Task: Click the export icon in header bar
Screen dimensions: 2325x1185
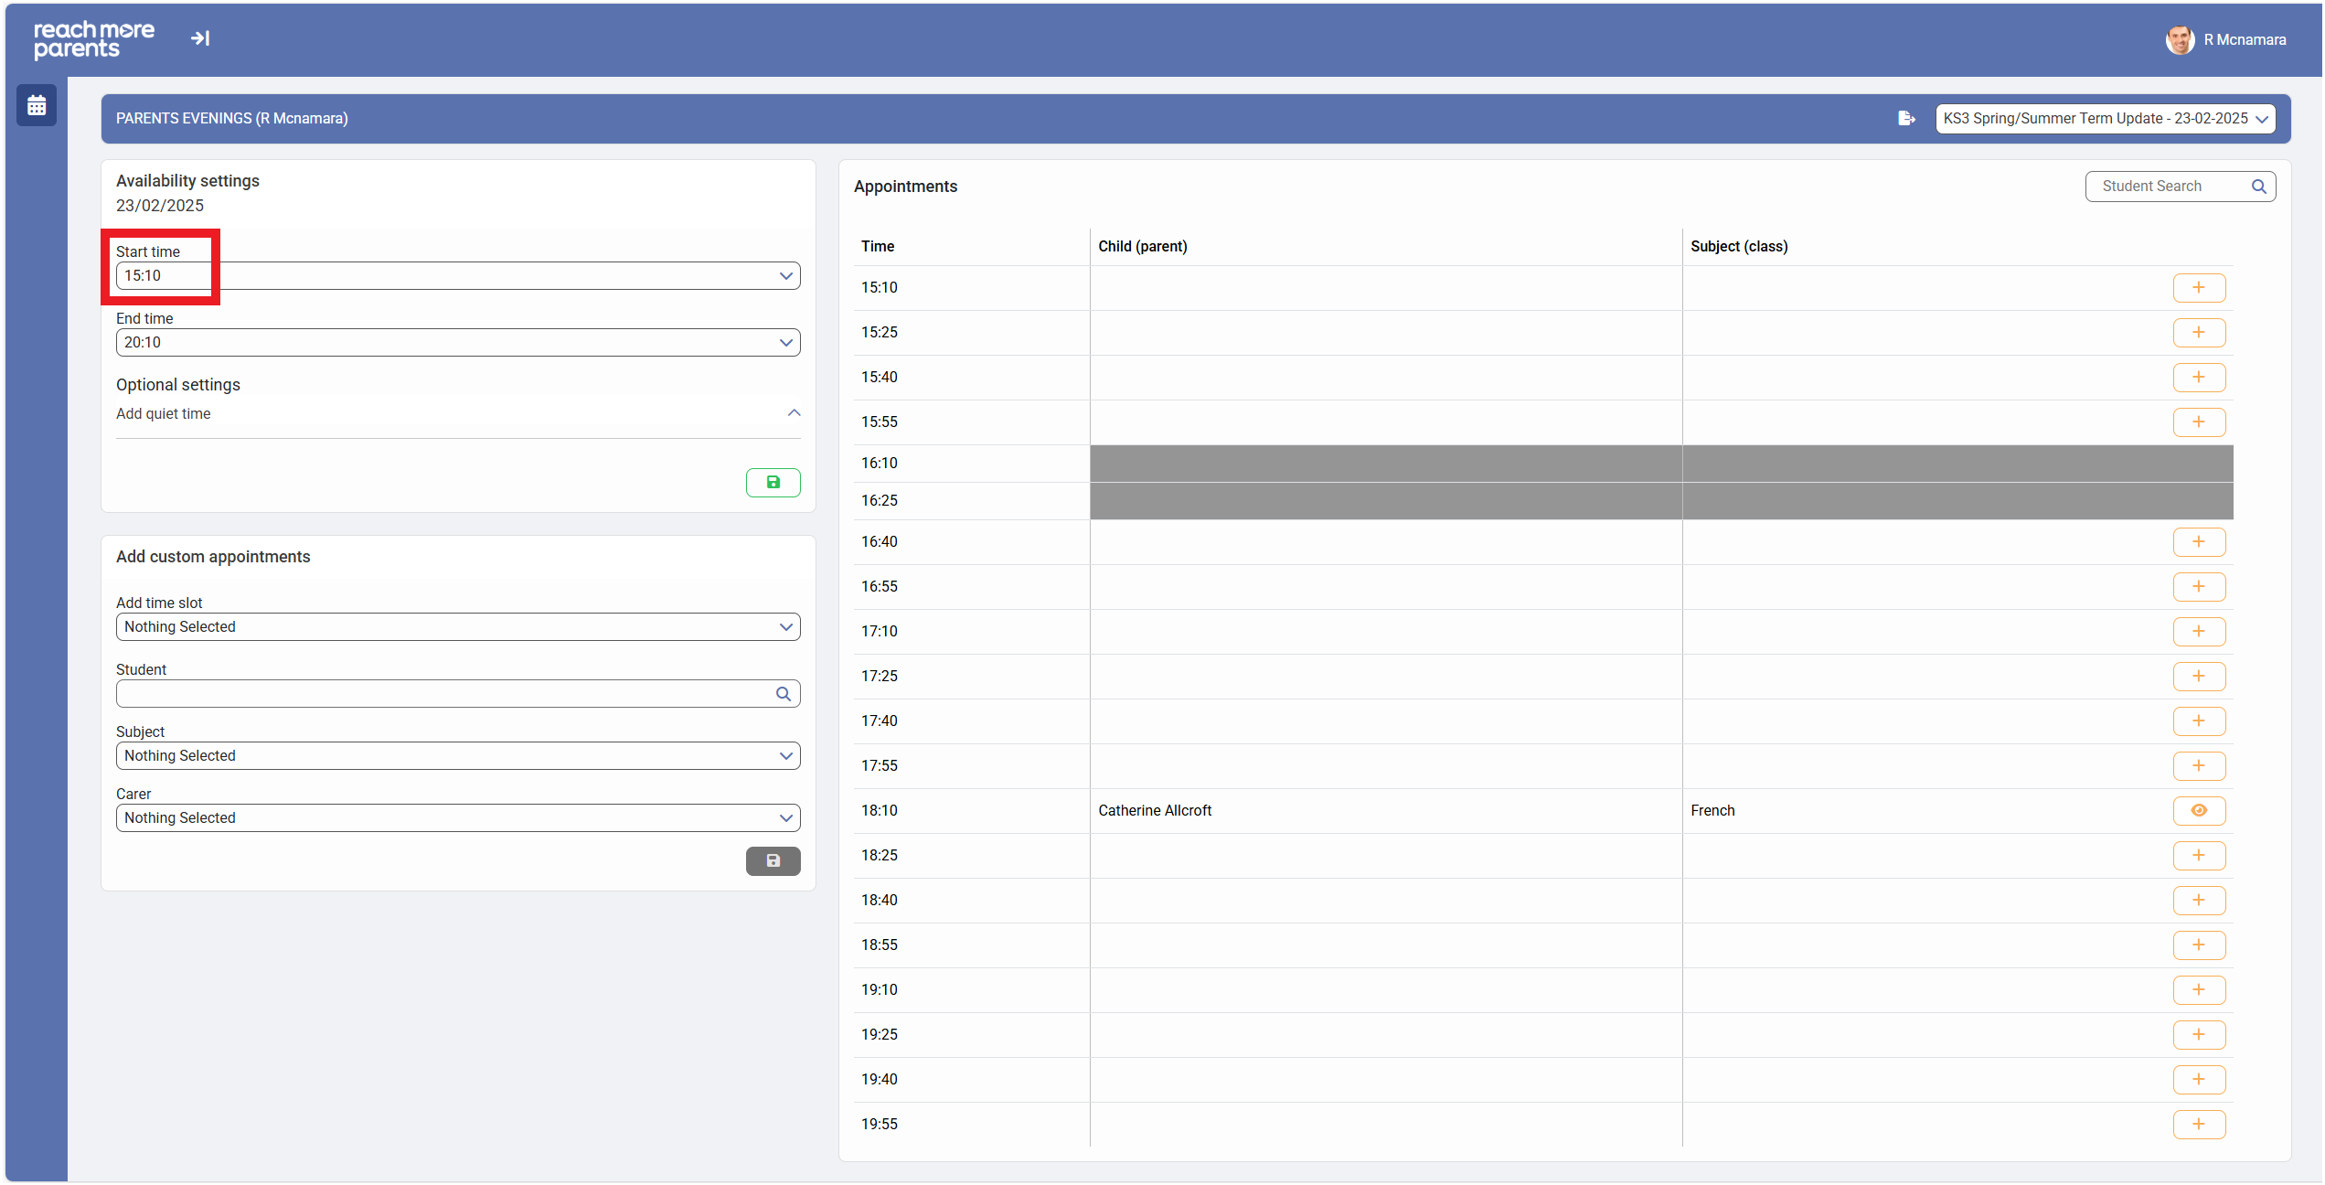Action: 1906,119
